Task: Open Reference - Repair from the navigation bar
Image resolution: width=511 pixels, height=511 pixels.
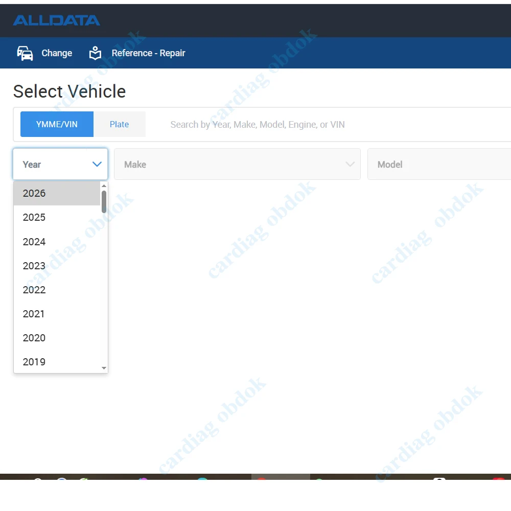Action: point(148,53)
